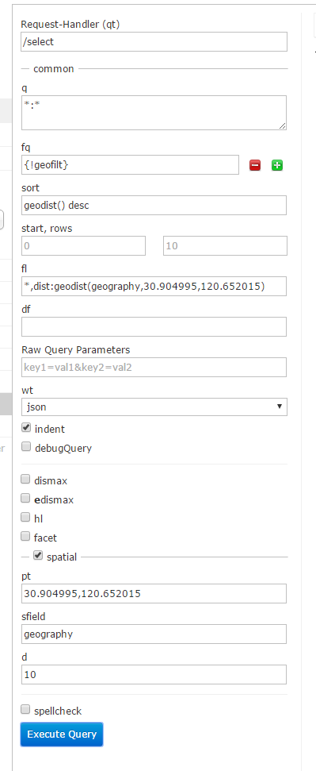Enable the dismax checkbox
The height and width of the screenshot is (771, 316).
click(x=25, y=480)
